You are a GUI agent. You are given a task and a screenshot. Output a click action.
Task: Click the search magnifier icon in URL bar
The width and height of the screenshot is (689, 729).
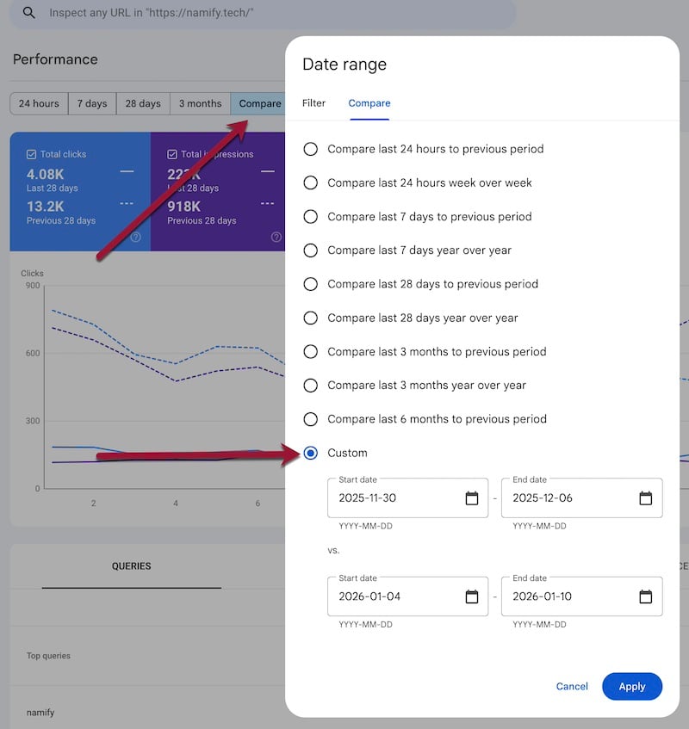(x=29, y=13)
